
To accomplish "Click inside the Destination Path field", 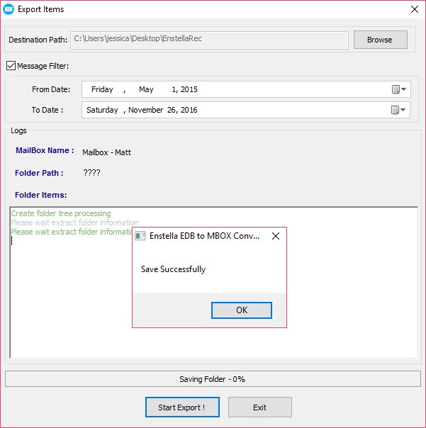I will click(208, 39).
